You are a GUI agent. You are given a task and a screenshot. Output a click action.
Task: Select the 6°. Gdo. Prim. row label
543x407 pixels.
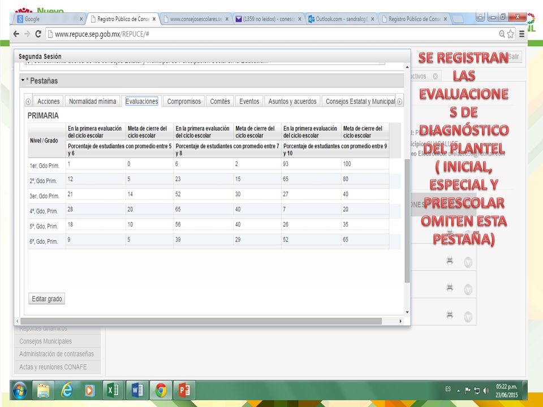[x=44, y=241]
